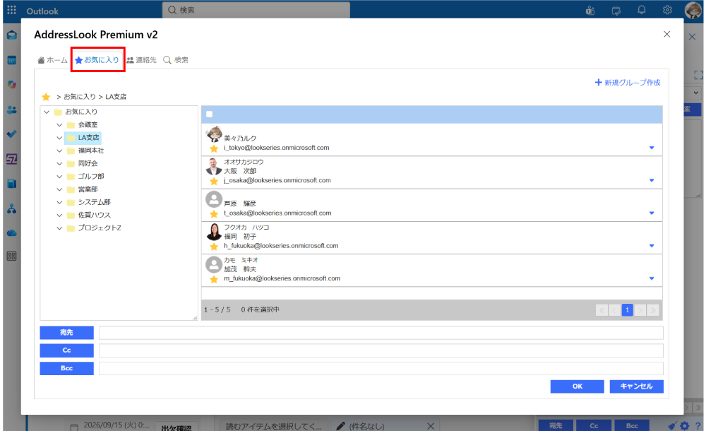Viewport: 706px width, 431px height.
Task: Open Mail from the Outlook sidebar
Action: (x=12, y=35)
